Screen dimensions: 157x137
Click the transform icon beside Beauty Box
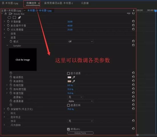click(10, 14)
